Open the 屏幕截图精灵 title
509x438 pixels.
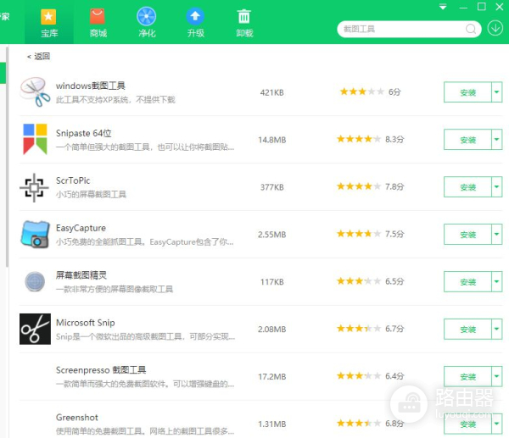81,275
